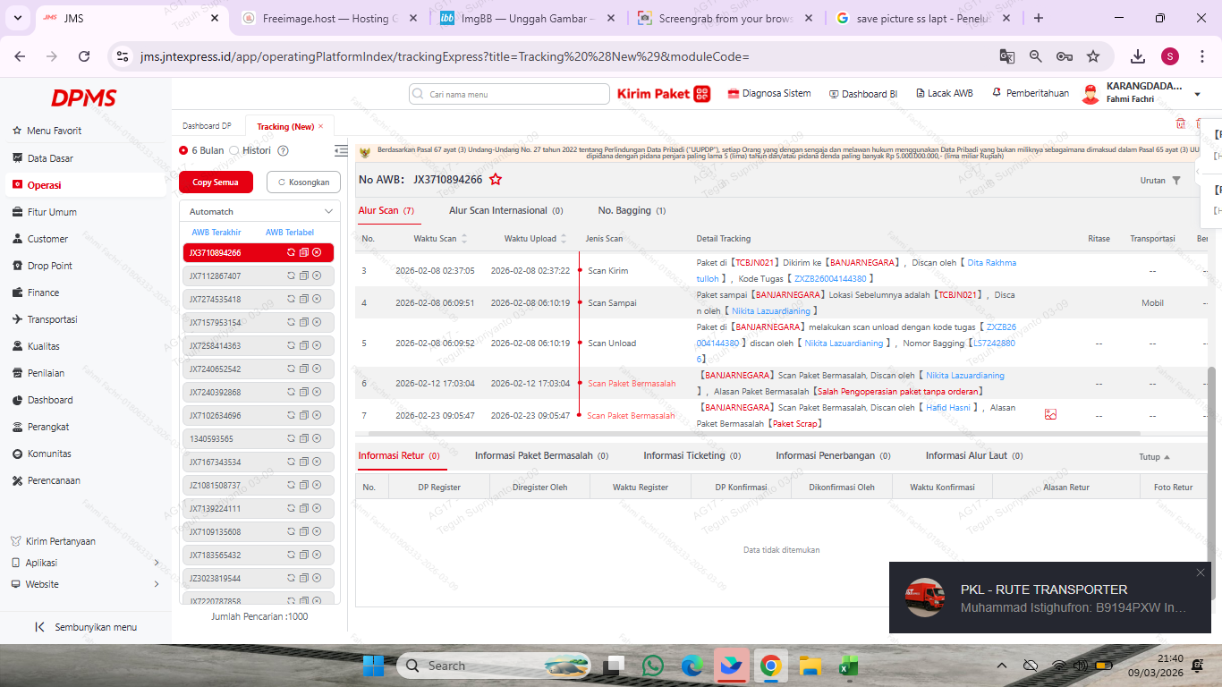Viewport: 1222px width, 687px height.
Task: Open the Alur Scan Internasional tab
Action: click(x=505, y=211)
